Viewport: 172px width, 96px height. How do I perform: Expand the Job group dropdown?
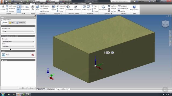pyautogui.click(x=23, y=14)
